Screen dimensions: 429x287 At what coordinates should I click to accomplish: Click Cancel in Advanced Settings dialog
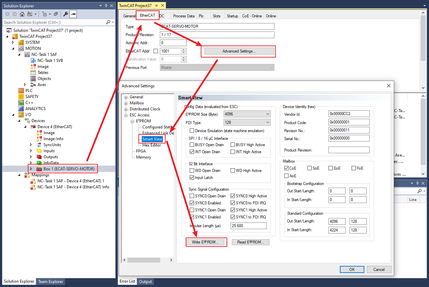(x=379, y=270)
